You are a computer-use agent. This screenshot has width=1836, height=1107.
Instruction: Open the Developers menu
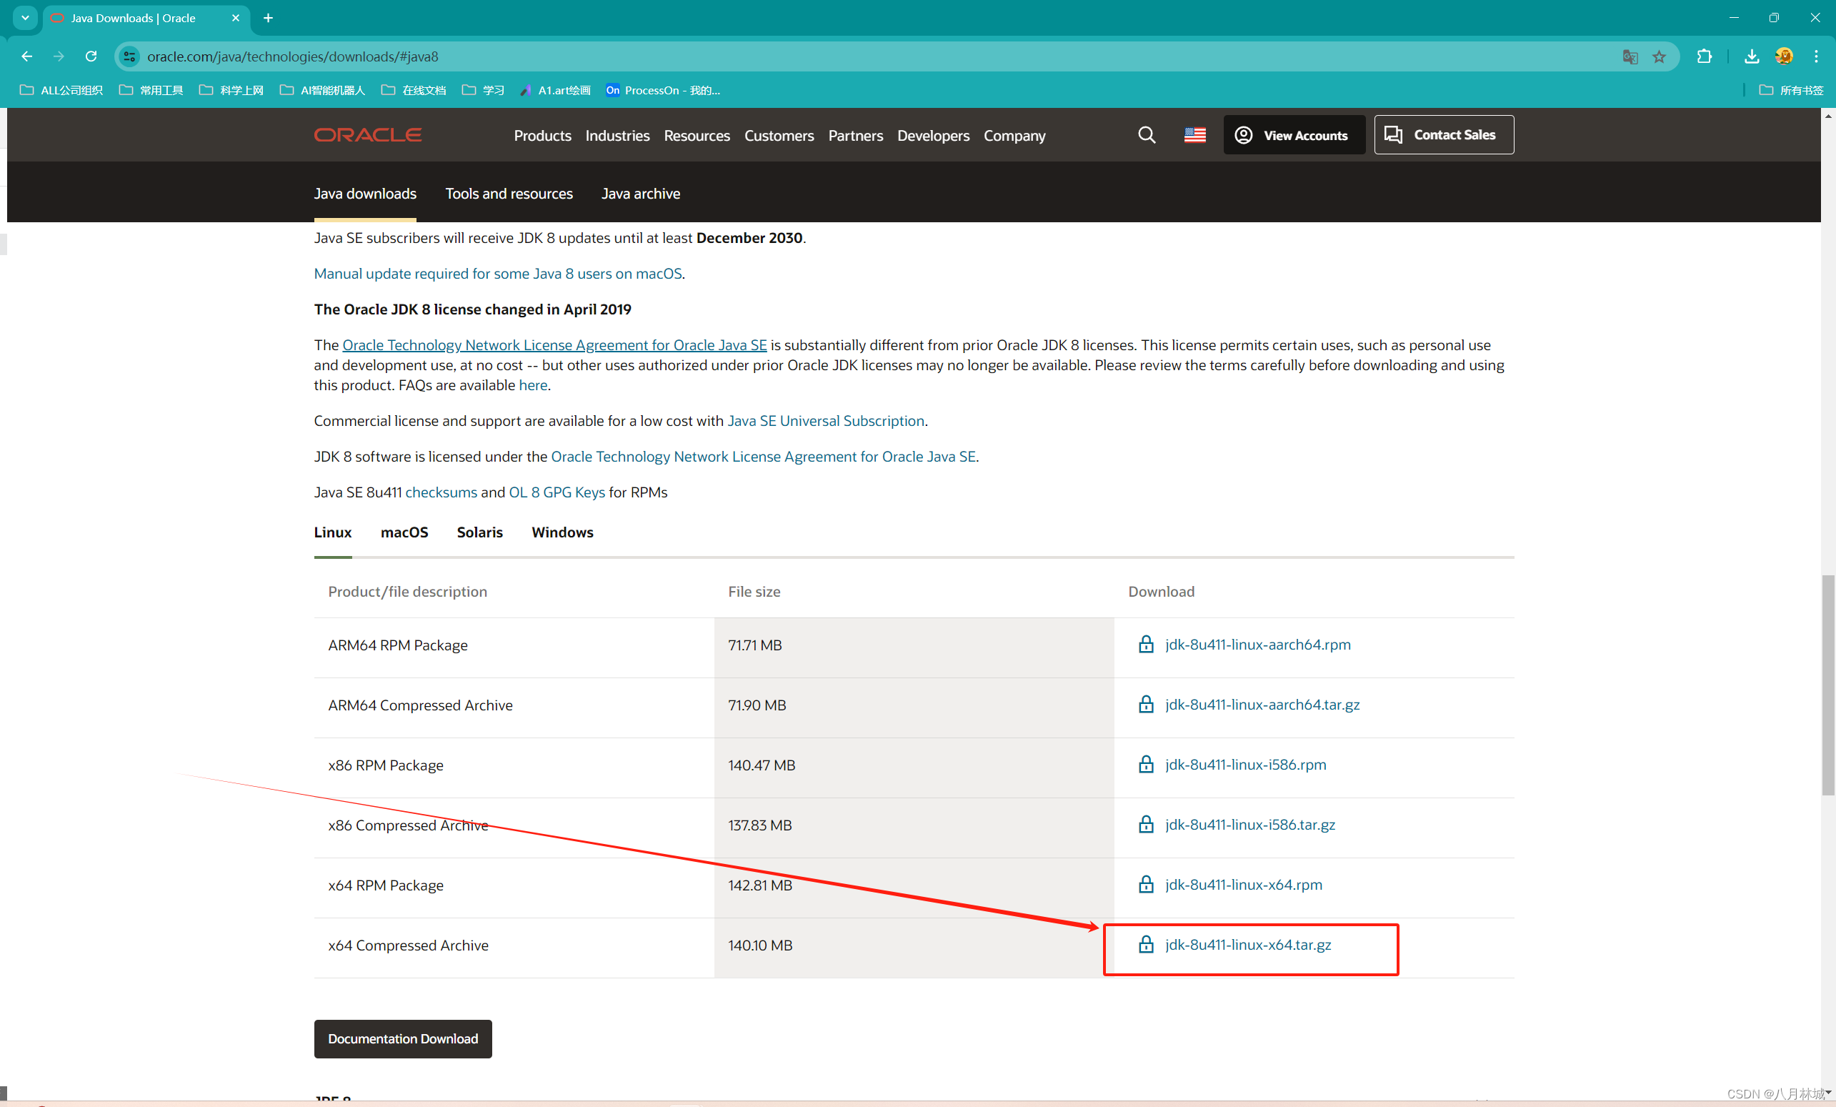tap(933, 136)
